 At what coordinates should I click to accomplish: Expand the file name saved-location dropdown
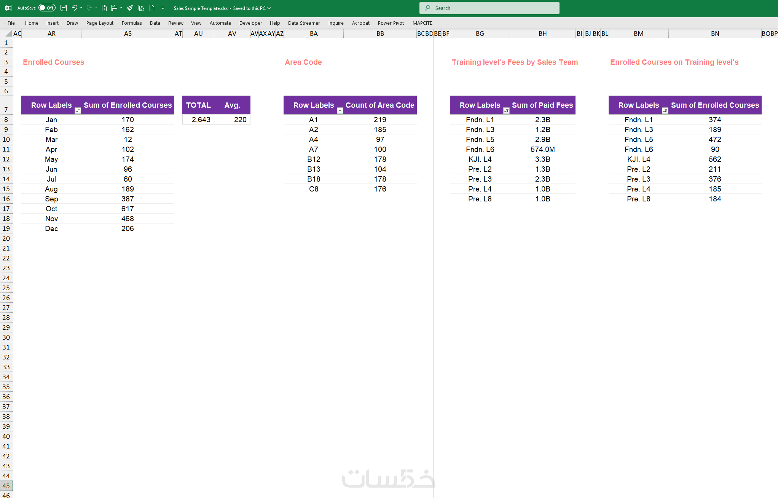coord(269,8)
